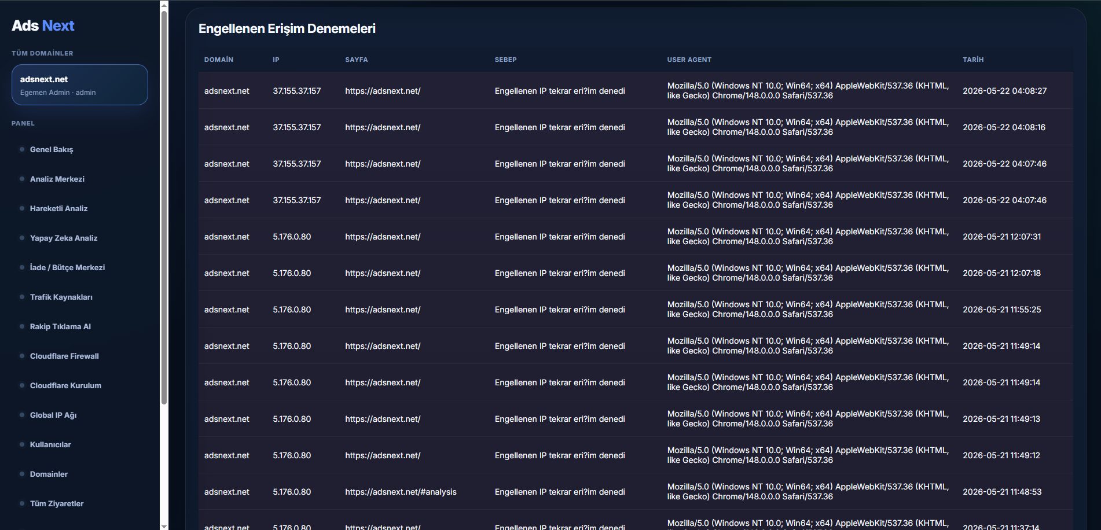Click the user agent text in the 11:55:25 row
1101x530 pixels.
tap(808, 310)
